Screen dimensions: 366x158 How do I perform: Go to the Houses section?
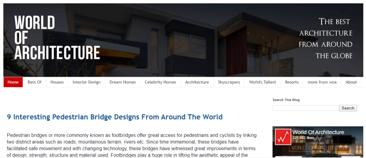pos(57,82)
